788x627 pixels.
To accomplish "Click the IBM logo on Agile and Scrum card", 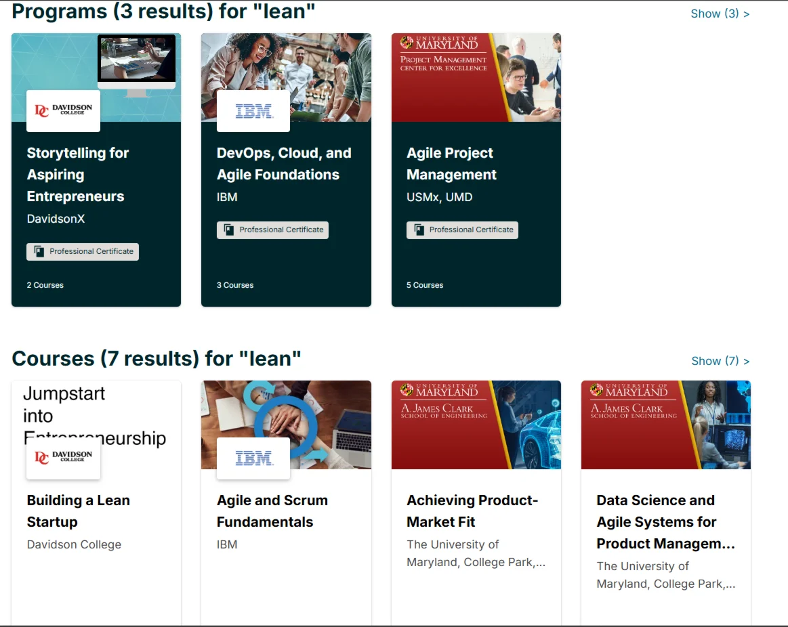I will 253,458.
